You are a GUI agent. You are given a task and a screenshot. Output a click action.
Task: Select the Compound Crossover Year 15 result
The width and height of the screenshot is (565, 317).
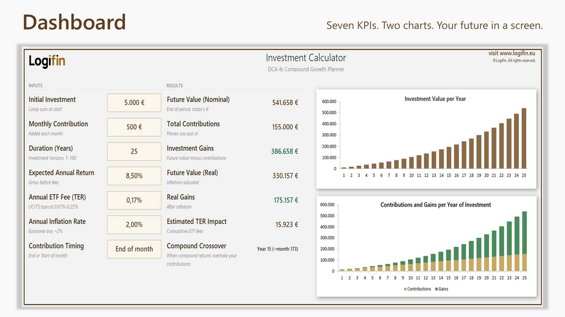pos(278,249)
